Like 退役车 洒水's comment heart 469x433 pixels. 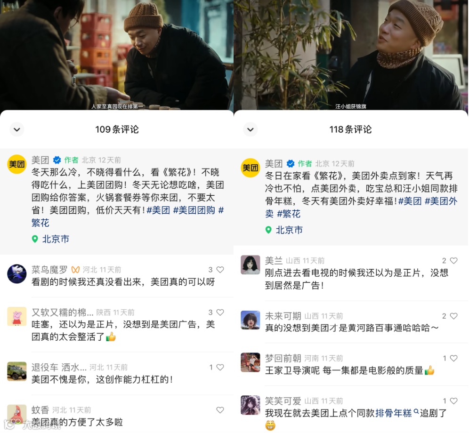(220, 367)
